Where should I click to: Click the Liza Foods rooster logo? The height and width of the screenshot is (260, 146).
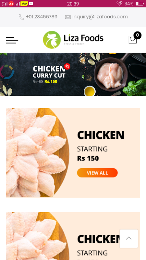point(52,40)
